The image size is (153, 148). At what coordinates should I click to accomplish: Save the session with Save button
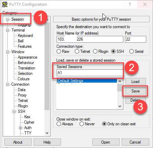click(x=135, y=91)
